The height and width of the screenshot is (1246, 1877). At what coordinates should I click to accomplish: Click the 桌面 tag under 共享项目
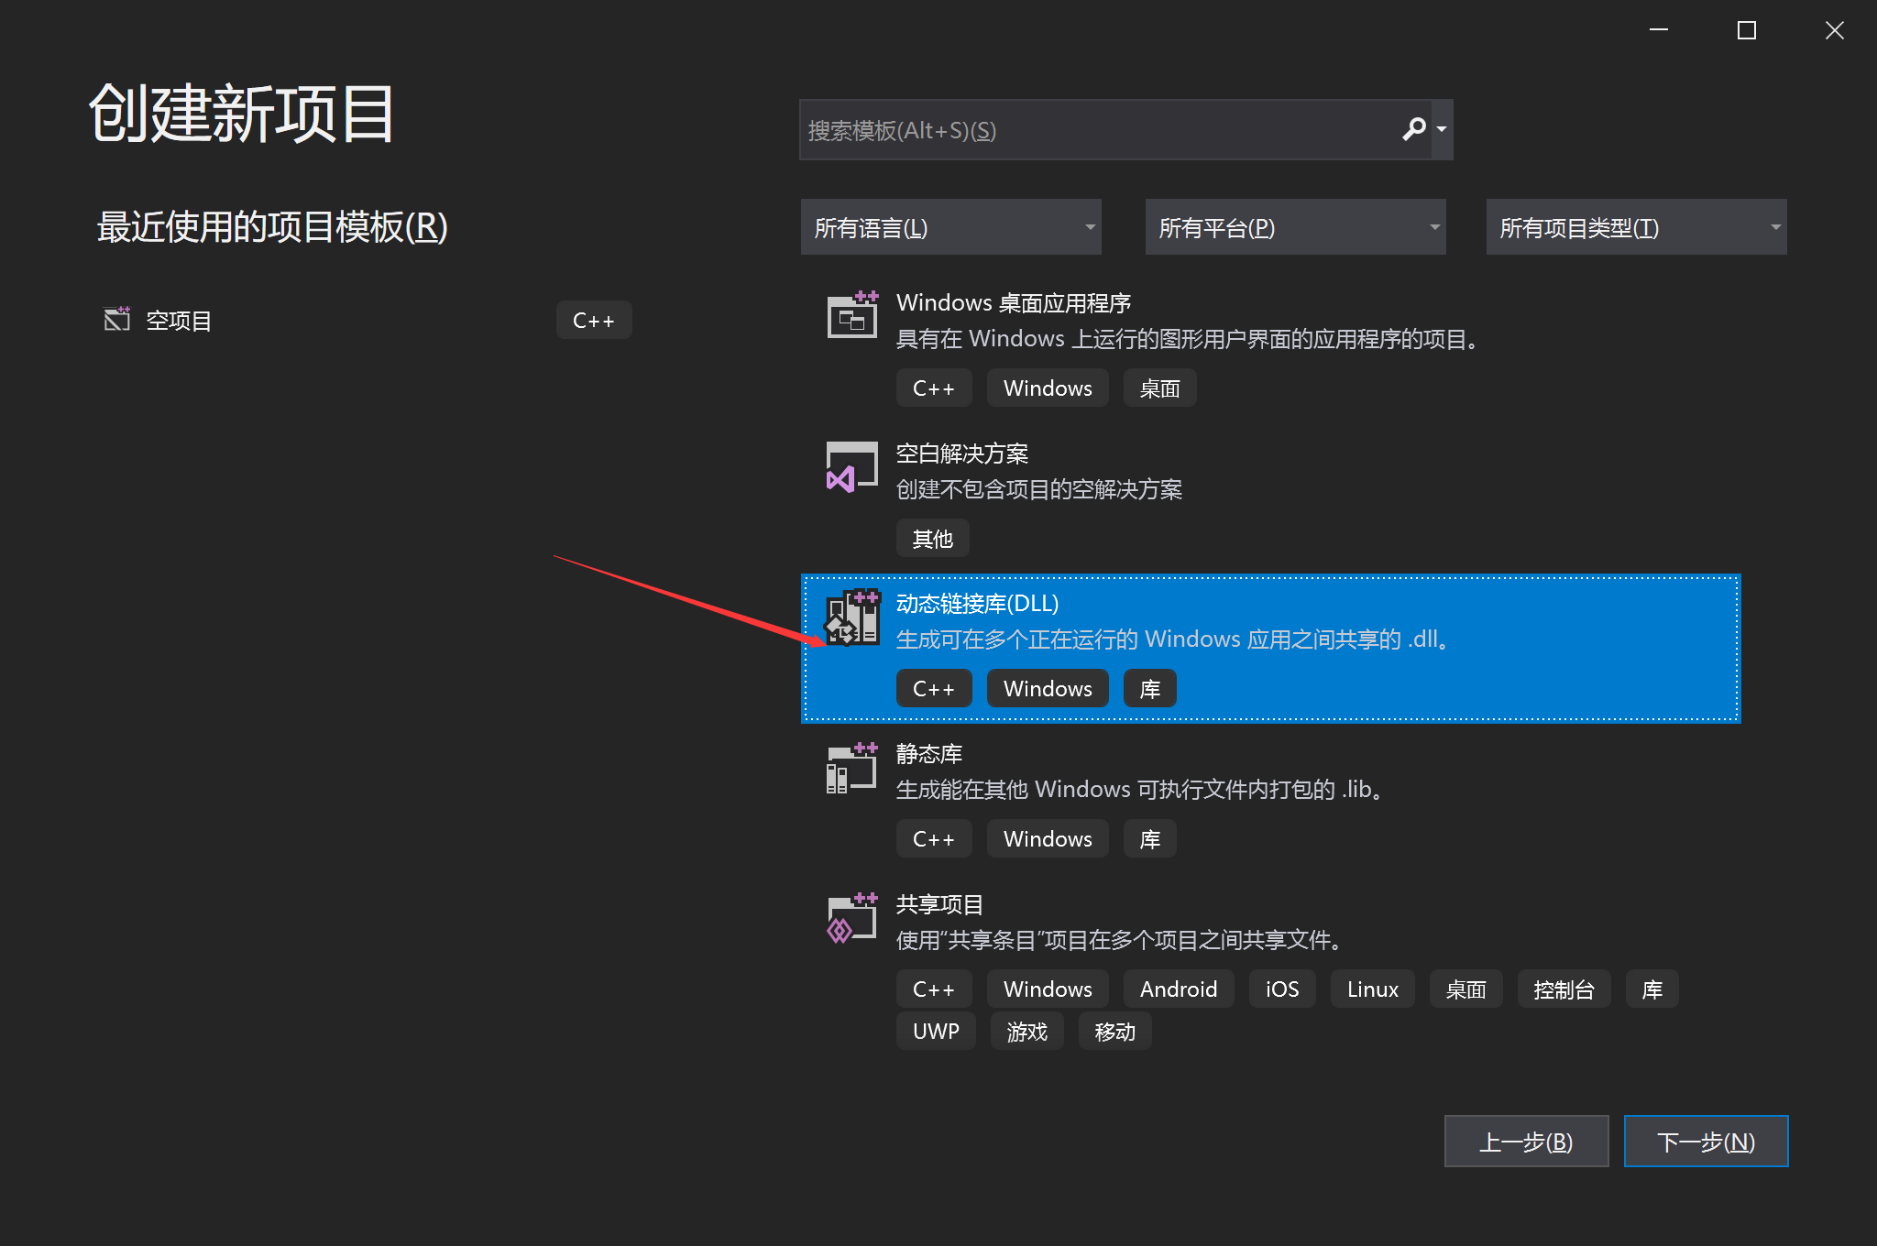click(x=1465, y=989)
